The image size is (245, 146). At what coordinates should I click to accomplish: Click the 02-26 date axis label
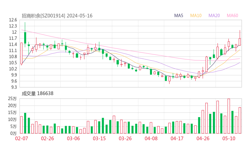pyautogui.click(x=47, y=138)
